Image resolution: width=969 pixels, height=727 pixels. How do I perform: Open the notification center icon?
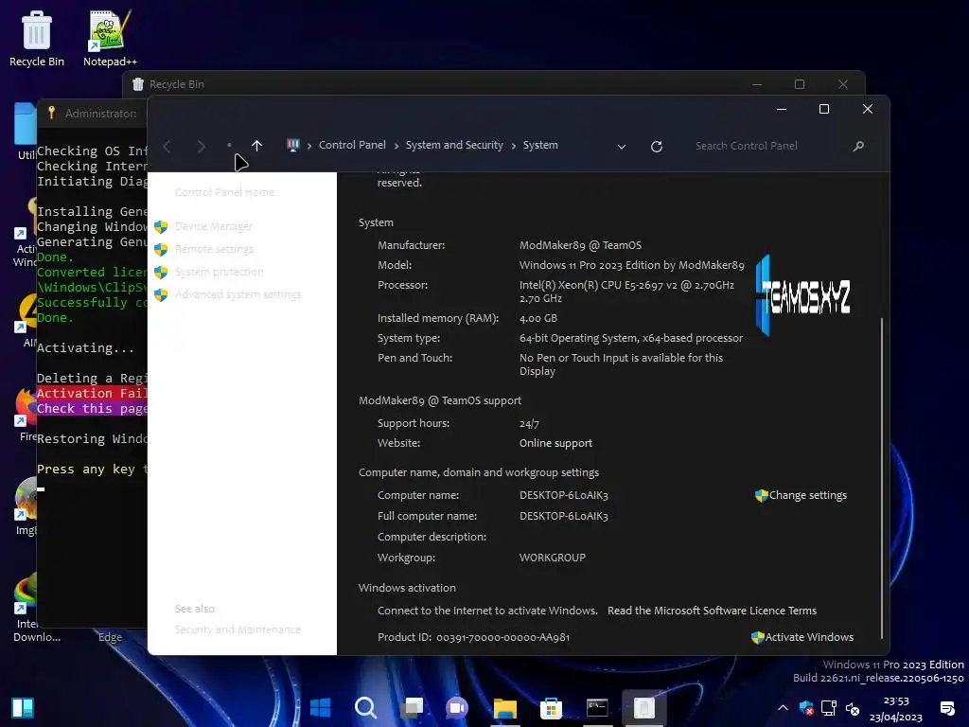click(x=946, y=708)
